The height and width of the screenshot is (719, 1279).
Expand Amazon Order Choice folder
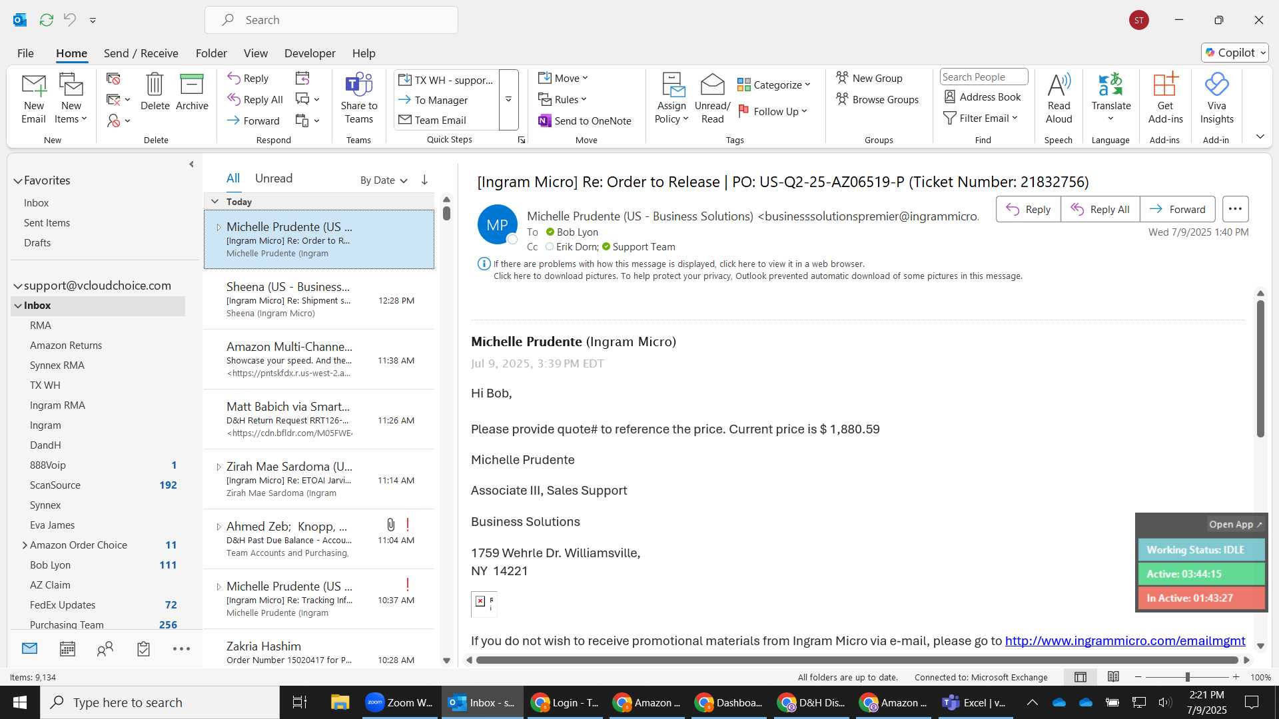tap(25, 545)
